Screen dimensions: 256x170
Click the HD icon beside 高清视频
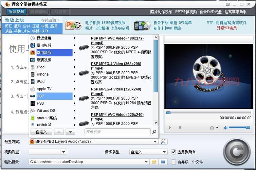[33, 60]
